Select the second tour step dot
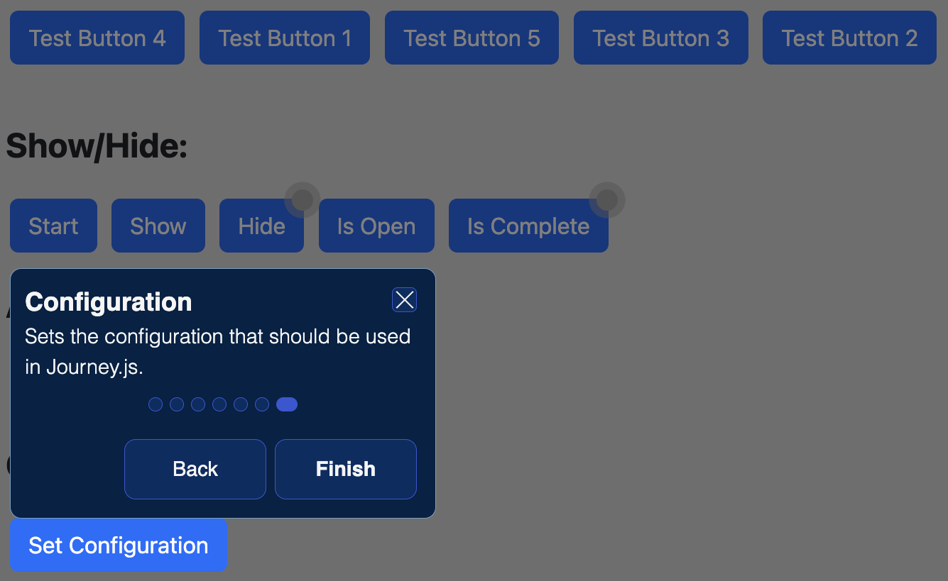The image size is (948, 581). [177, 404]
